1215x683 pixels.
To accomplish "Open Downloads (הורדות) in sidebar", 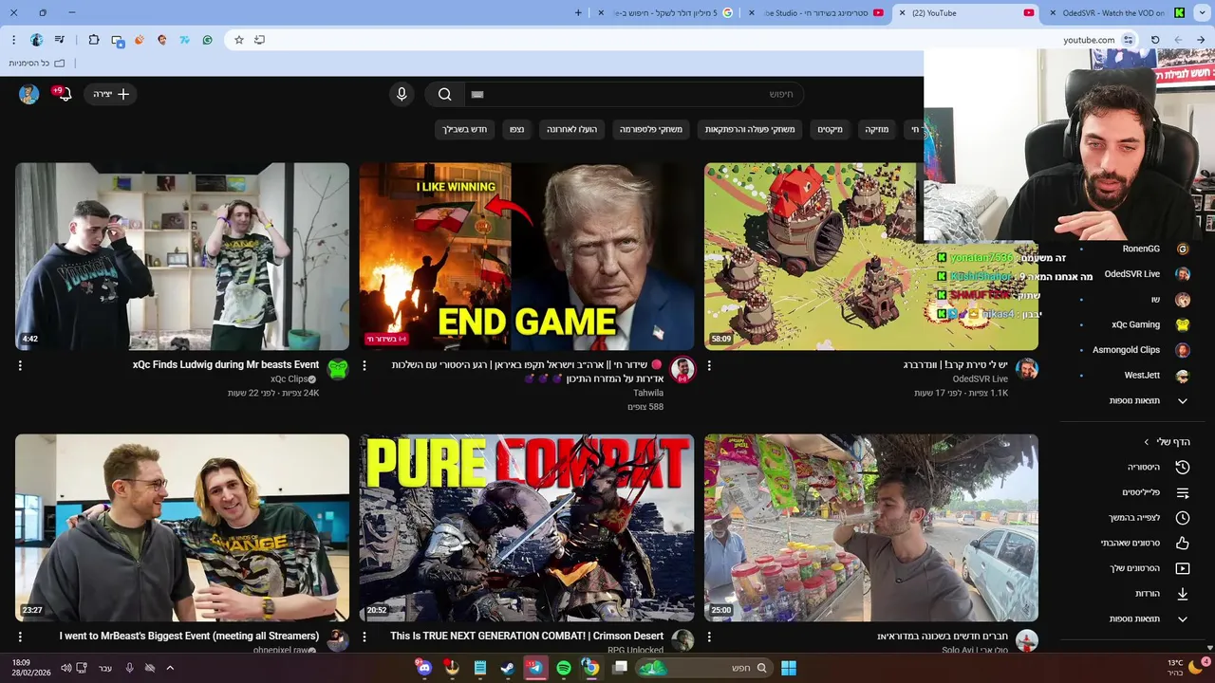I will [1133, 594].
